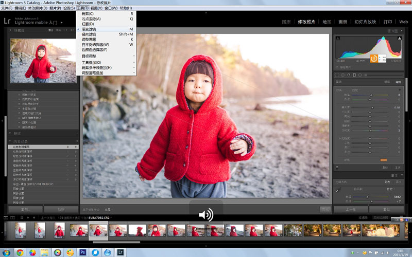This screenshot has height=257, width=412.
Task: Select the crop overlay tool icon
Action: 337,75
